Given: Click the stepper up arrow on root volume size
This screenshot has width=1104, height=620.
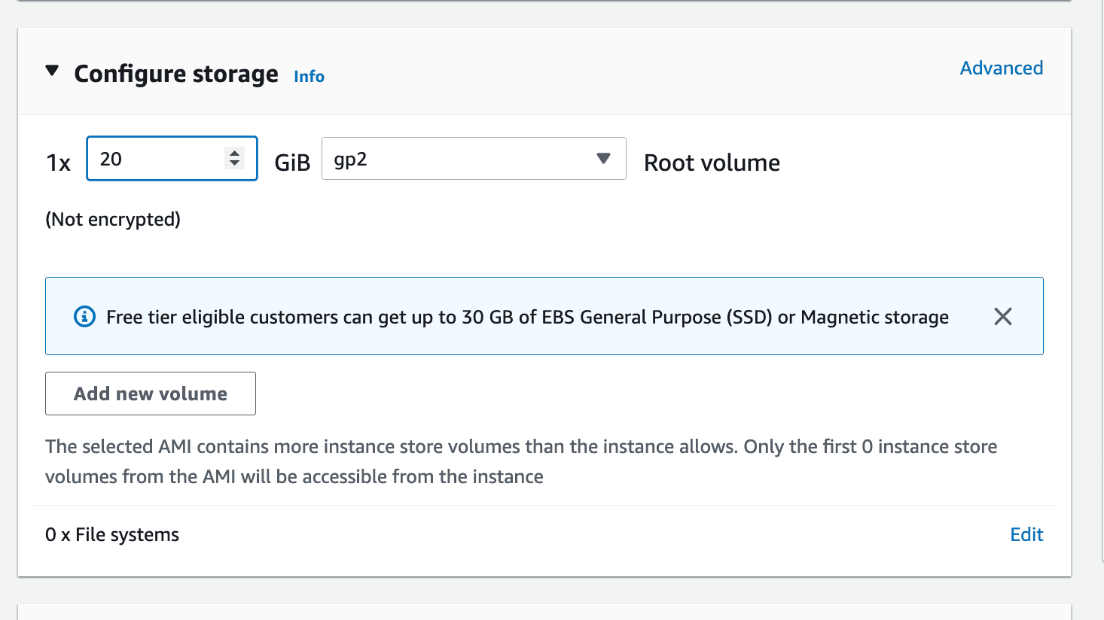Looking at the screenshot, I should pyautogui.click(x=234, y=153).
